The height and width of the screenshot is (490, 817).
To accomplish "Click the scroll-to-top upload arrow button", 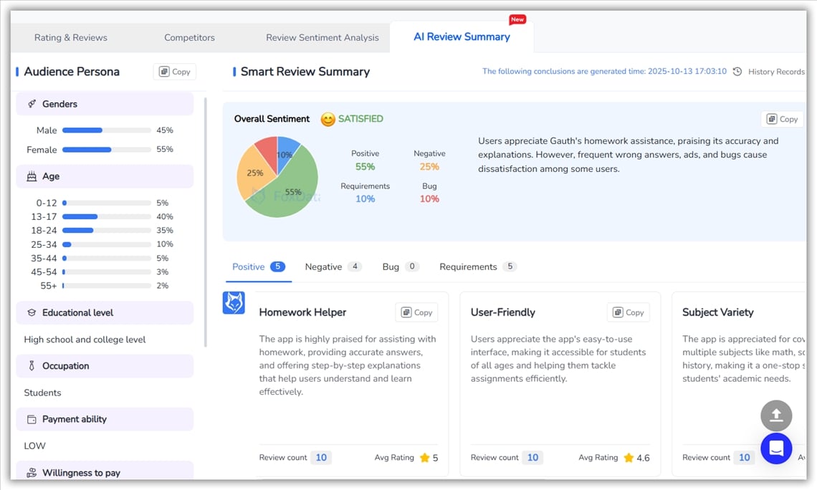I will click(776, 415).
